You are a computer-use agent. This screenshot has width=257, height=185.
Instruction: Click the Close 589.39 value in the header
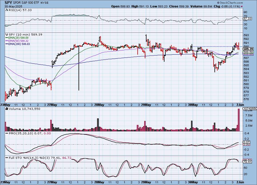pyautogui.click(x=179, y=6)
